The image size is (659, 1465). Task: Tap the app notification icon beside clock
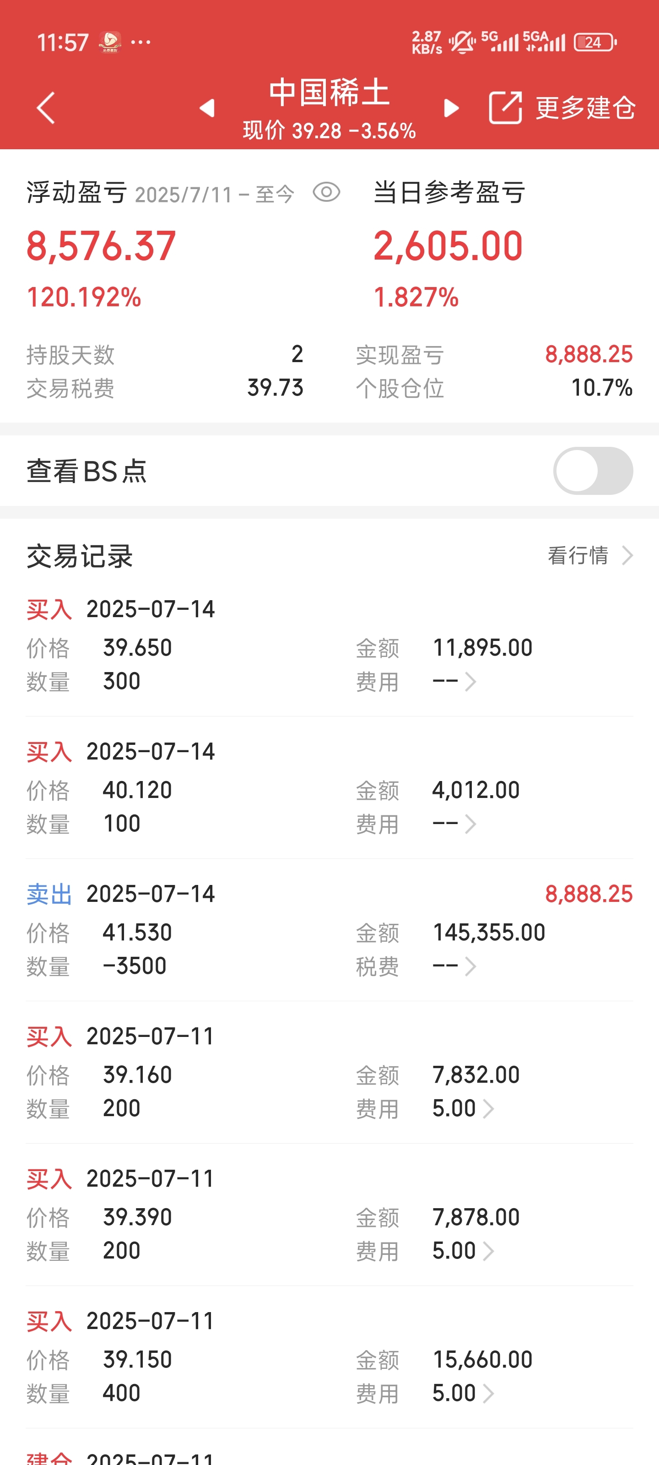tap(110, 42)
